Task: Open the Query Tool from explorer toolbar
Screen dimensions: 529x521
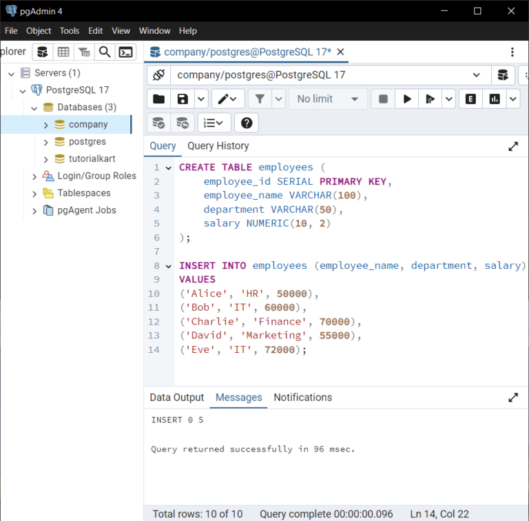Action: tap(43, 52)
